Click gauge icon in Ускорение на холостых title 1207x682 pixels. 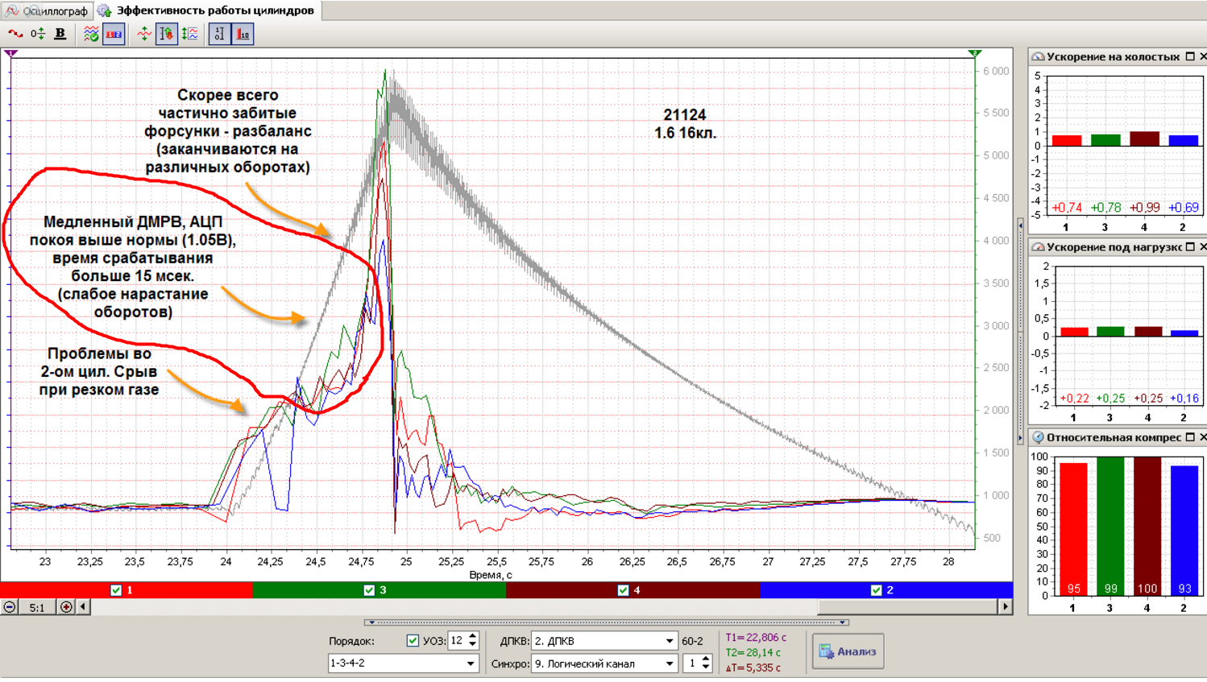point(1038,56)
